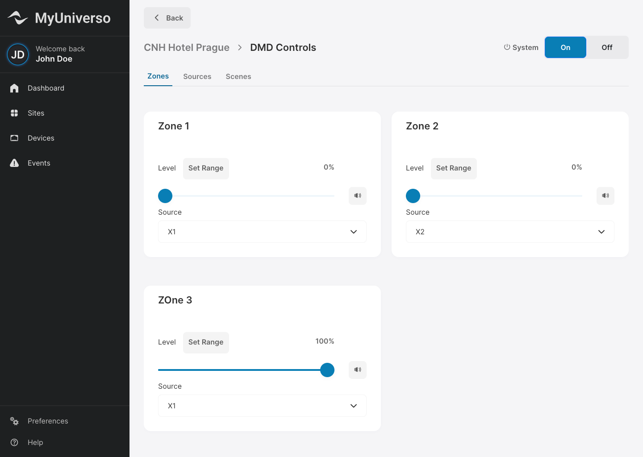Mute Zone 1 with speaker button
This screenshot has width=643, height=457.
(358, 195)
